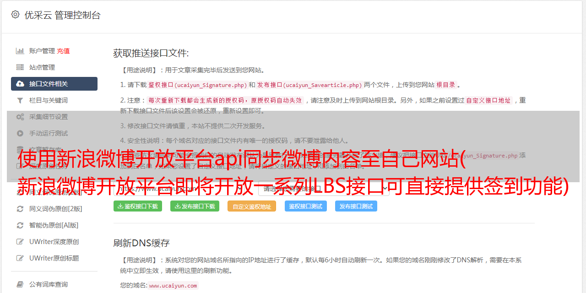586x293 pixels.
Task: Click the blue 发布接口测试 button
Action: tap(356, 206)
